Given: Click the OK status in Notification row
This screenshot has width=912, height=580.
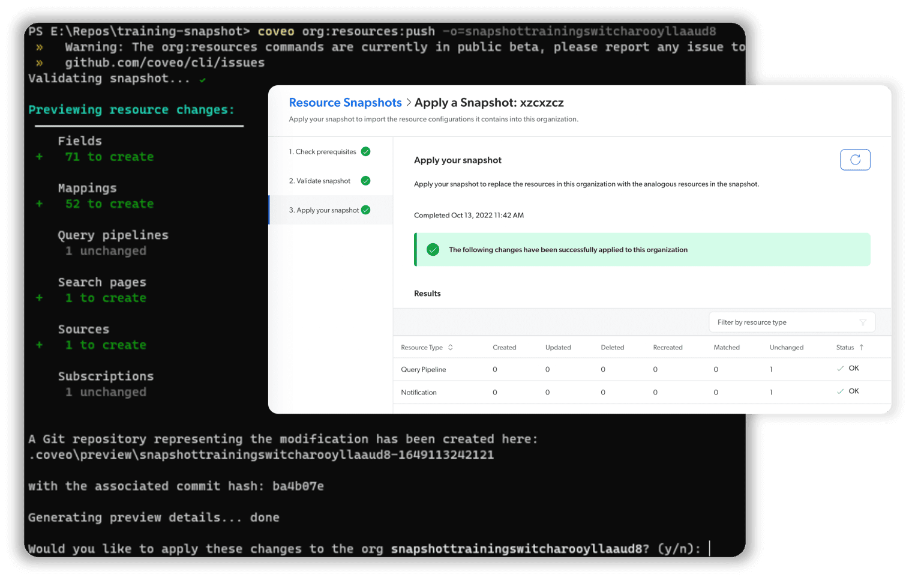Looking at the screenshot, I should [x=848, y=391].
